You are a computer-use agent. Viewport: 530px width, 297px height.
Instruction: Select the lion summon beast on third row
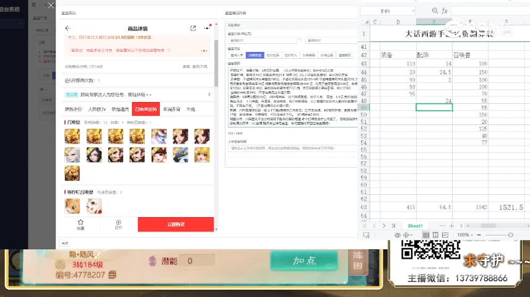tap(72, 173)
